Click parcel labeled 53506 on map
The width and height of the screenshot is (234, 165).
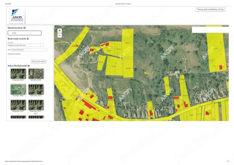click(101, 62)
